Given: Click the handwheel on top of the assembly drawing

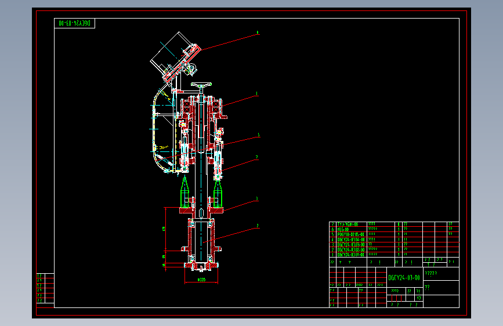Looking at the screenshot, I should click(x=201, y=85).
